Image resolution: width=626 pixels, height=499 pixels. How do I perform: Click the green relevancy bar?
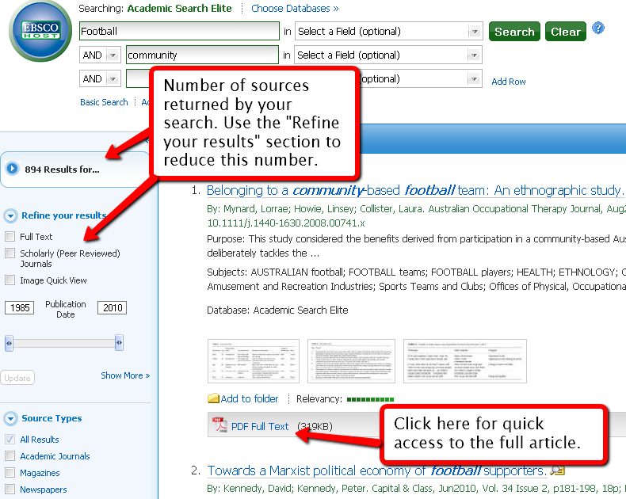coord(370,399)
